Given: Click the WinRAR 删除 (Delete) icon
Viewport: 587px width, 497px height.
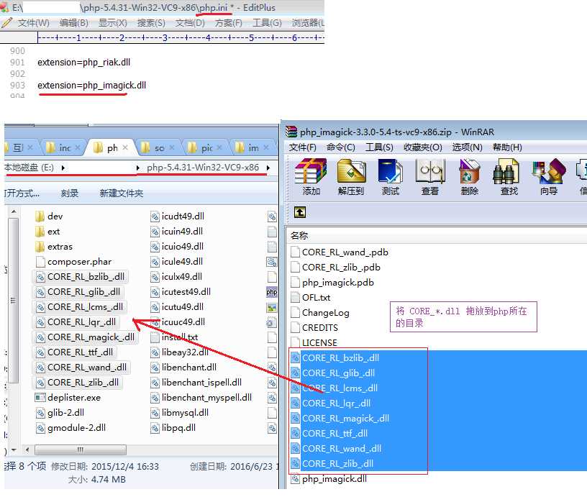Looking at the screenshot, I should click(470, 171).
